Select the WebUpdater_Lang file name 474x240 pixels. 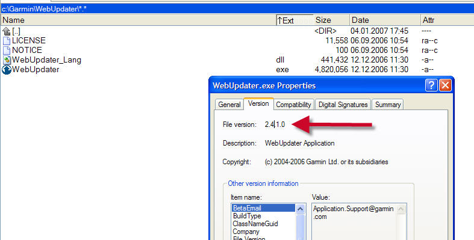pos(46,60)
